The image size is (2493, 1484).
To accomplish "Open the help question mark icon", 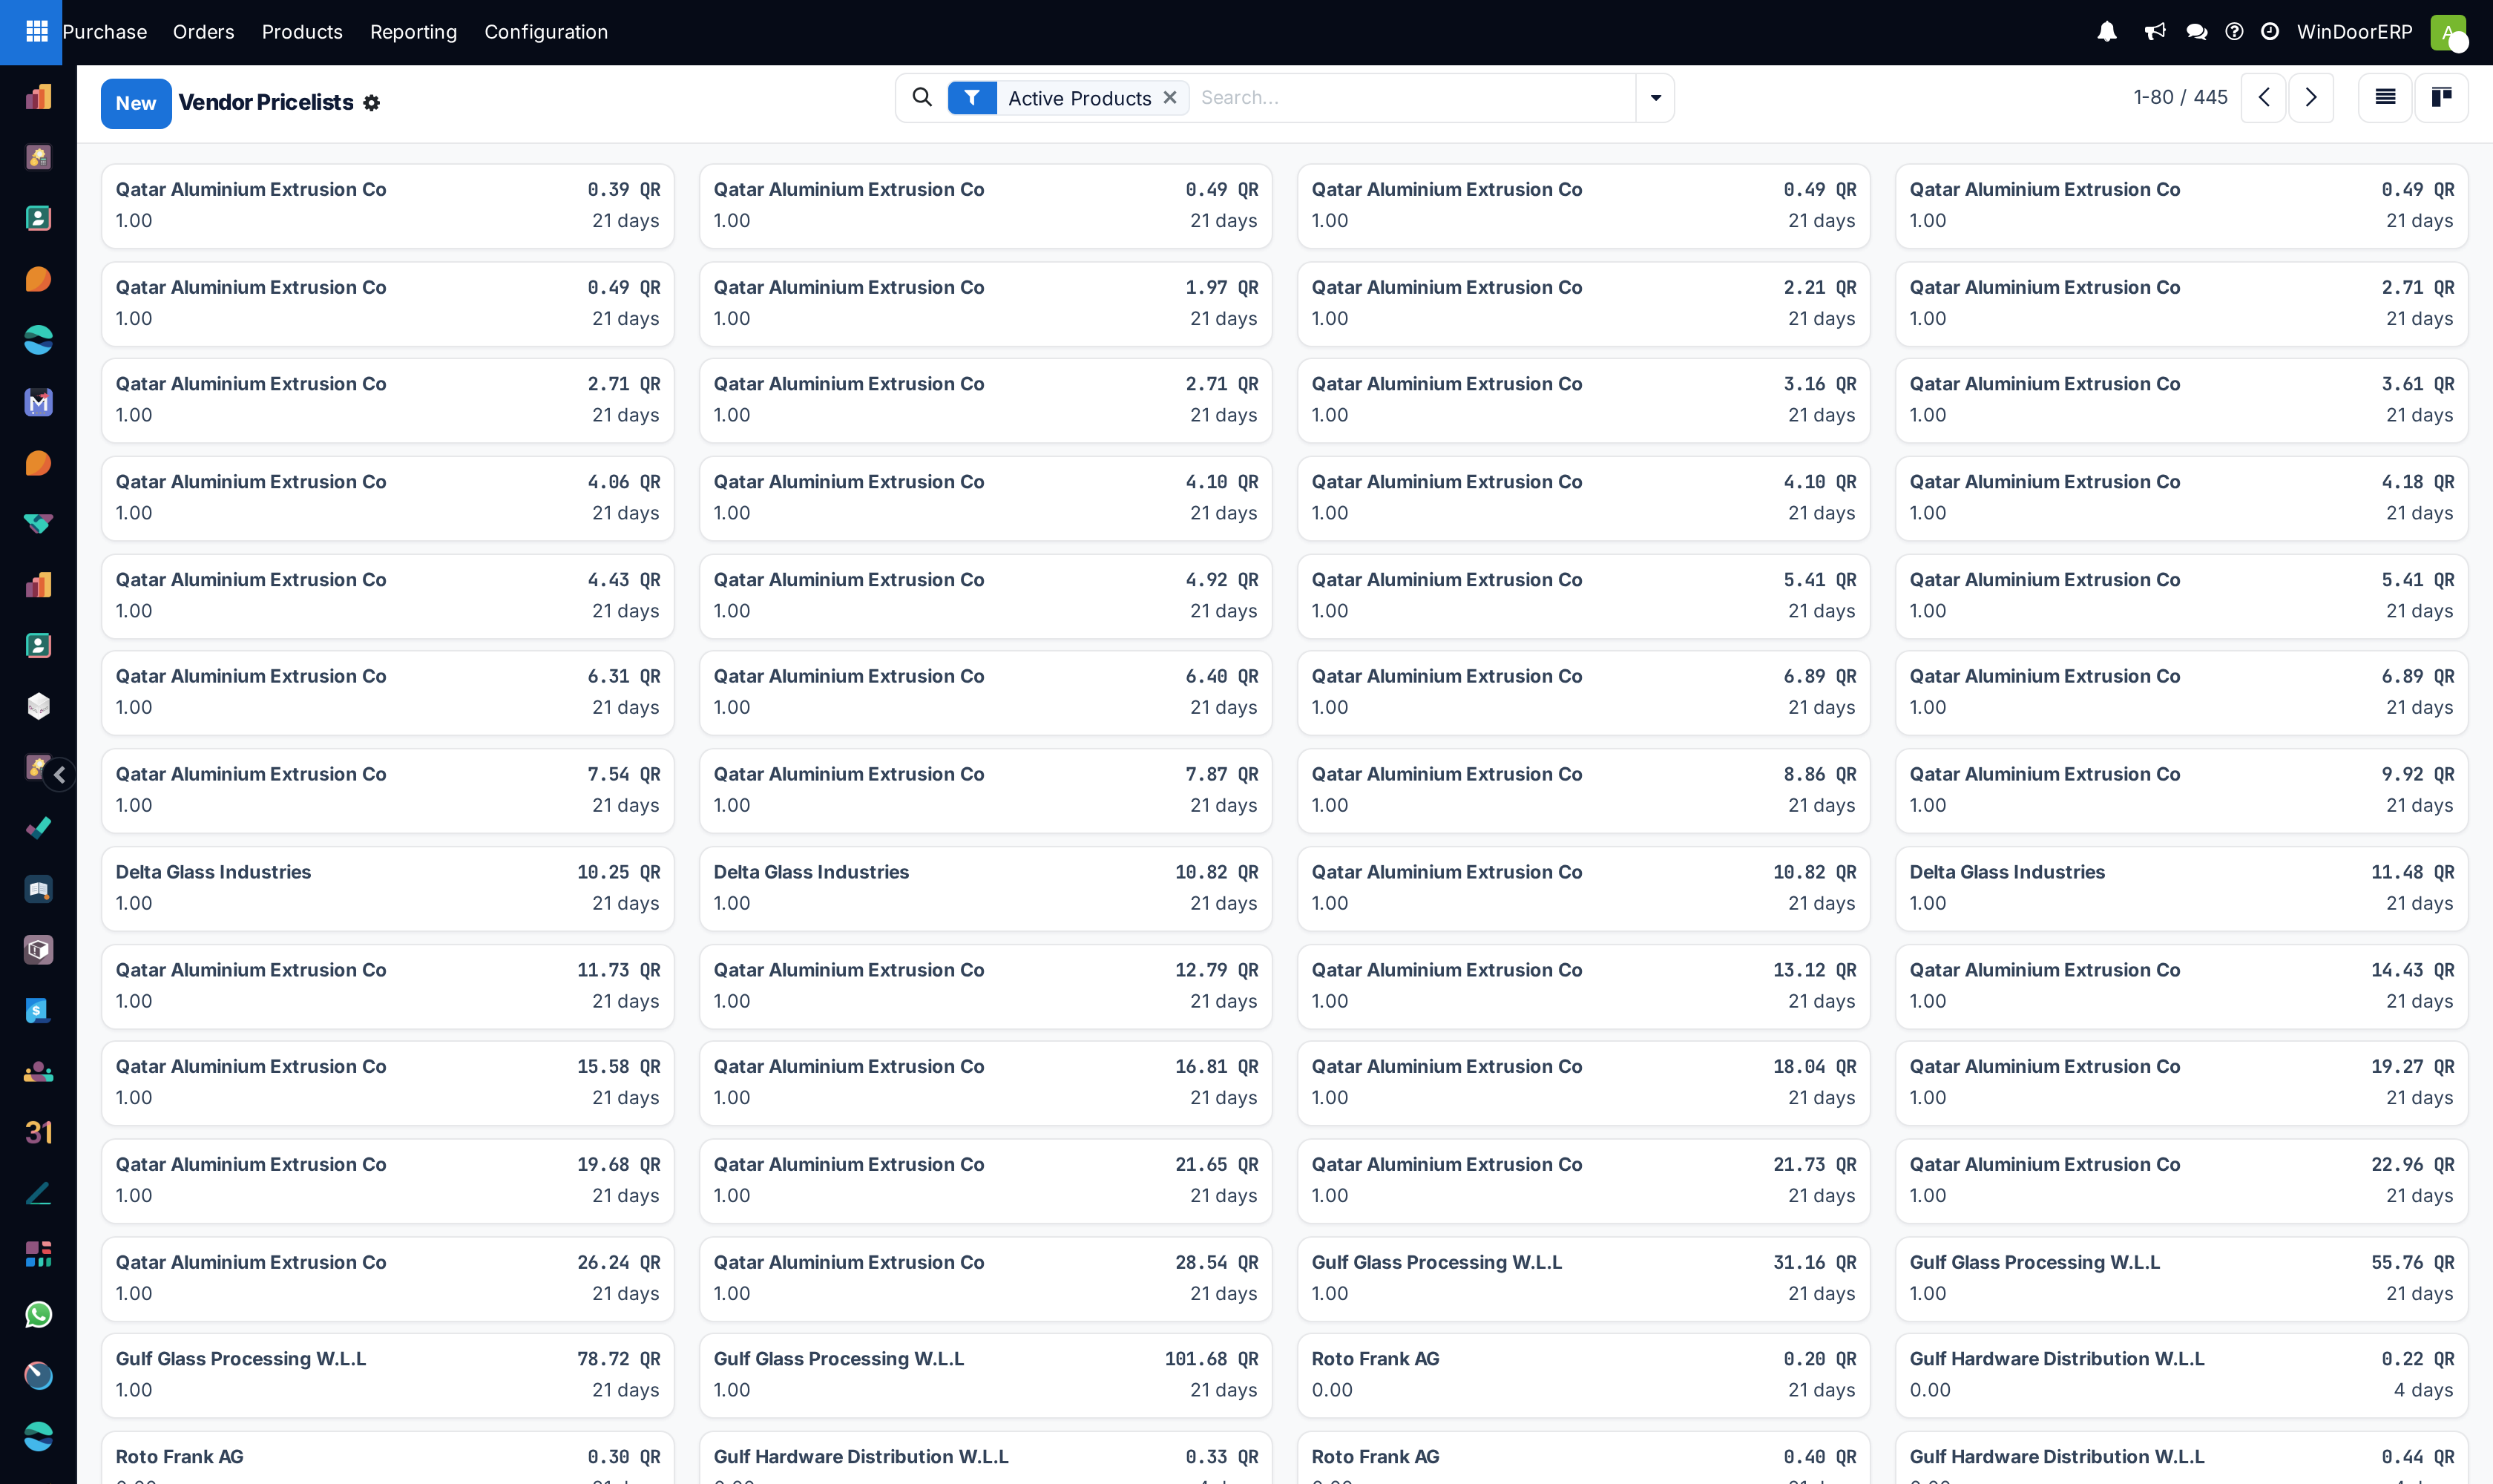I will pyautogui.click(x=2234, y=32).
